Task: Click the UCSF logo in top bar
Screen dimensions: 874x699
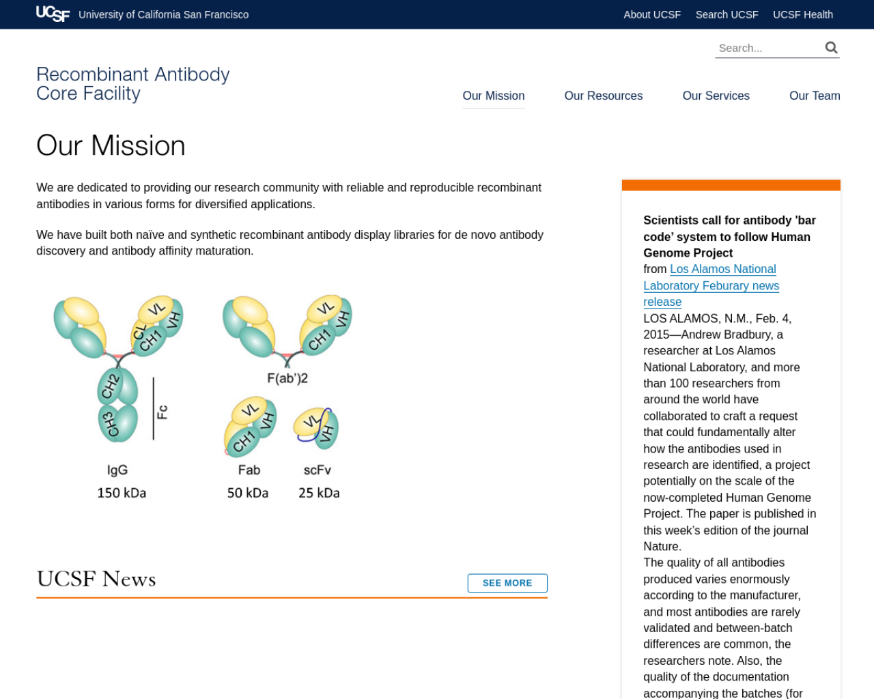Action: pos(53,14)
